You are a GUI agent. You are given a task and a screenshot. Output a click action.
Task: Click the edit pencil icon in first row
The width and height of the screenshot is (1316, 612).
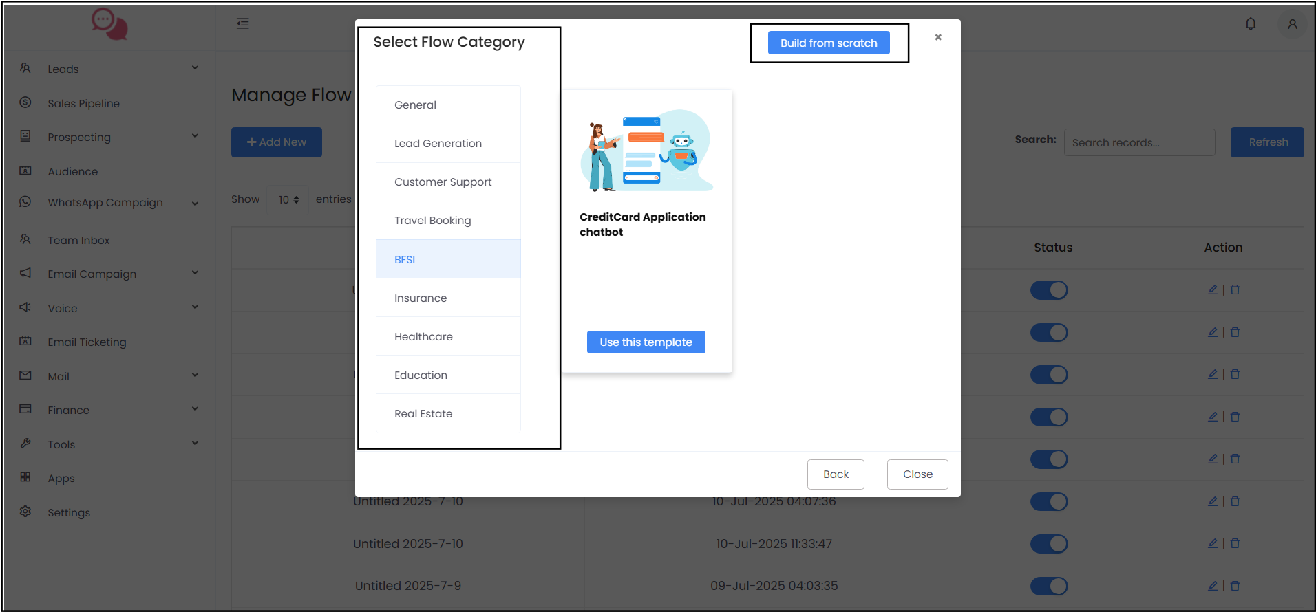tap(1213, 290)
